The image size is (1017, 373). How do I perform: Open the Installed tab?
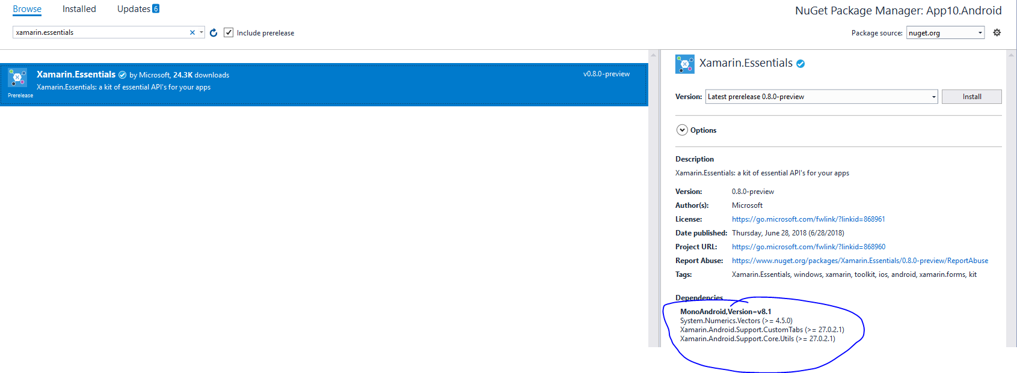(79, 9)
